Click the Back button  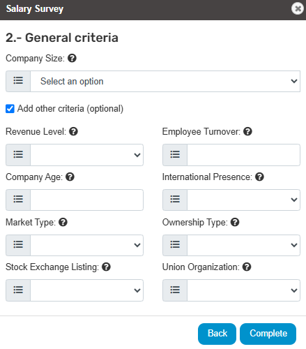217,334
